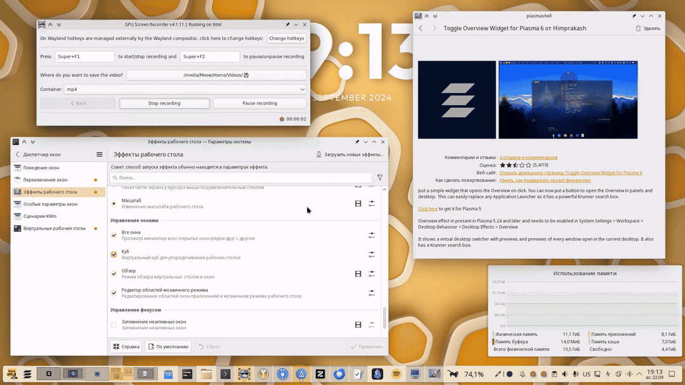Image resolution: width=685 pixels, height=385 pixels.
Task: Launch the terminal from the taskbar
Action: pos(225,374)
